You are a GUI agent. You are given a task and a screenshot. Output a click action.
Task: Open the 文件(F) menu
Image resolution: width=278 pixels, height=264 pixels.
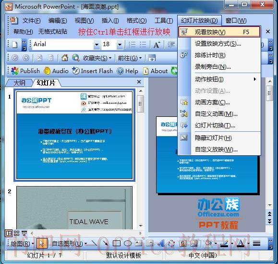[x=31, y=21]
